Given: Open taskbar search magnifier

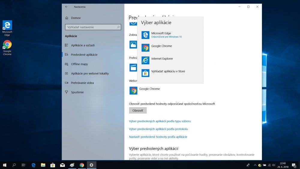Looking at the screenshot, I should click(14, 165).
